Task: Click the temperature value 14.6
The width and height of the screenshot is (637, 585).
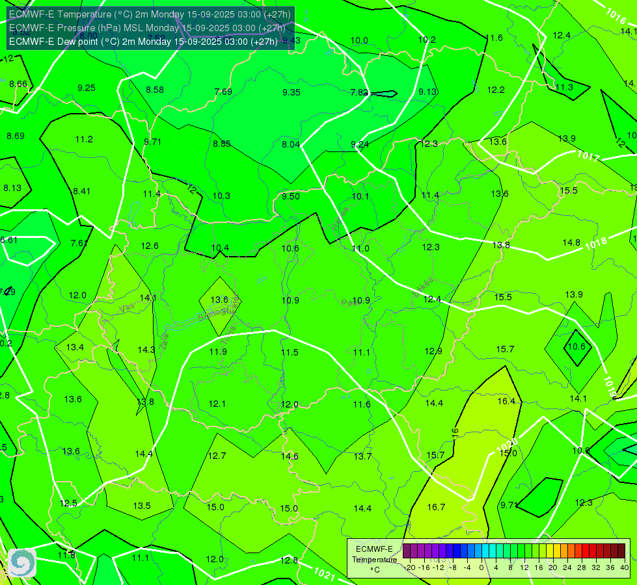Action: [290, 457]
